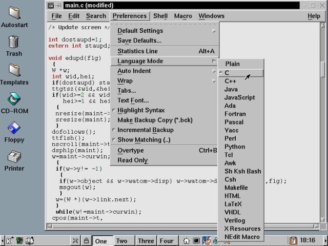
Task: Switch to virtual desktop Three
Action: [146, 241]
